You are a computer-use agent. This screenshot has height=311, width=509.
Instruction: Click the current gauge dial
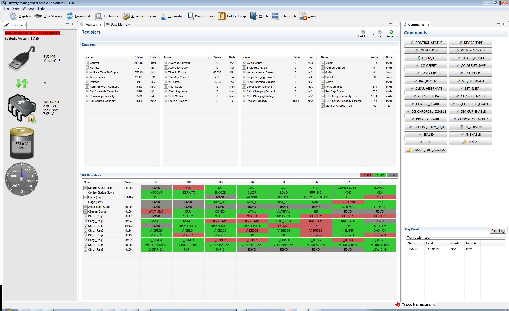tap(22, 179)
